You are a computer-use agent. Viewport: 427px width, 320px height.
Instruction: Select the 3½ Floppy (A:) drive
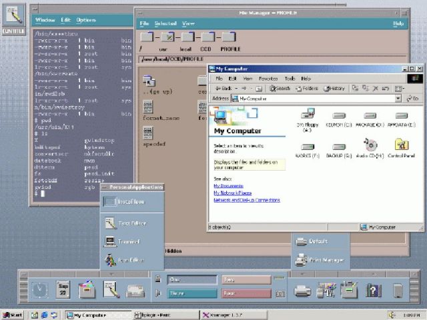pyautogui.click(x=307, y=120)
